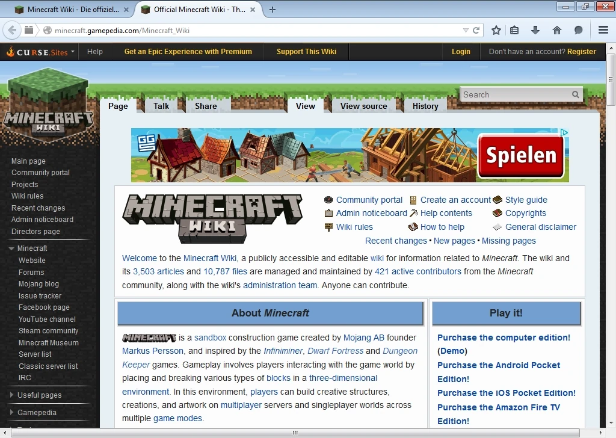Click the AdChoices icon on the banner

[x=564, y=132]
